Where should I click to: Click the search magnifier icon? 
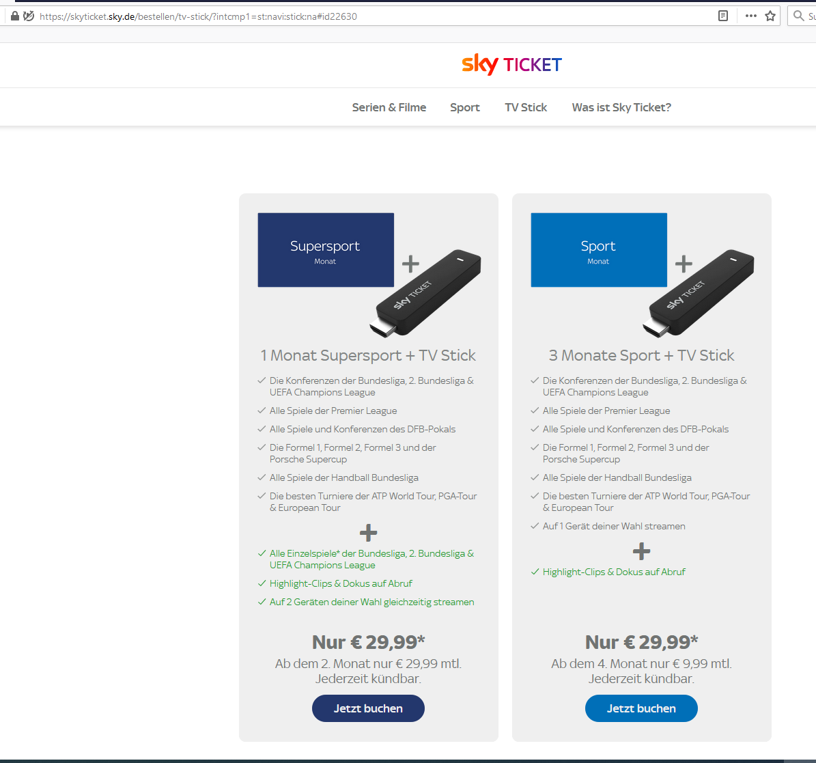[798, 16]
